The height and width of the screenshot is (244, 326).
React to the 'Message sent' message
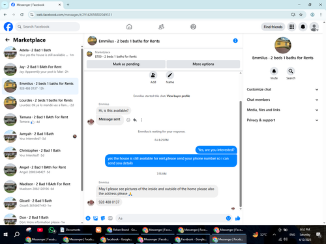(x=128, y=120)
